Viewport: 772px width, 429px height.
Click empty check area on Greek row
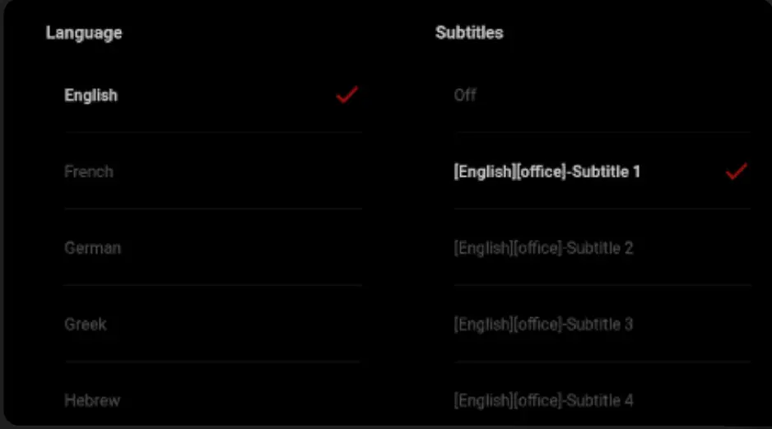coord(347,325)
